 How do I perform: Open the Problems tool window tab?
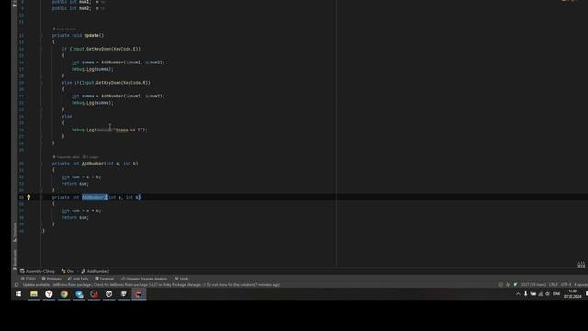point(51,279)
